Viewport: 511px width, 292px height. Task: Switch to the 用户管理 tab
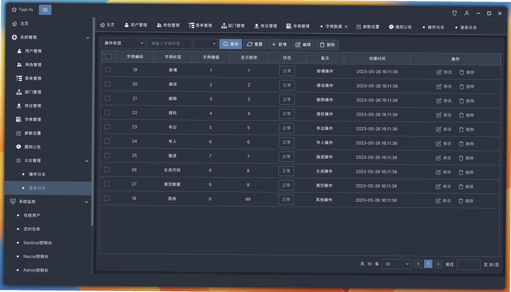[x=135, y=25]
